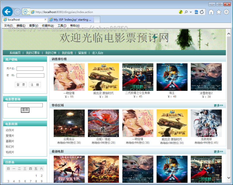Click the 查询 button
The height and width of the screenshot is (185, 233).
point(25,110)
